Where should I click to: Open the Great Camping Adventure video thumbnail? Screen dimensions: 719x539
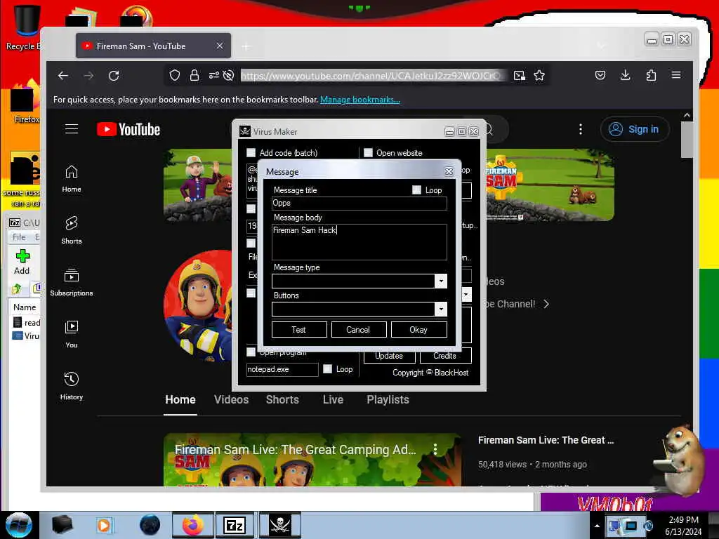coord(312,460)
